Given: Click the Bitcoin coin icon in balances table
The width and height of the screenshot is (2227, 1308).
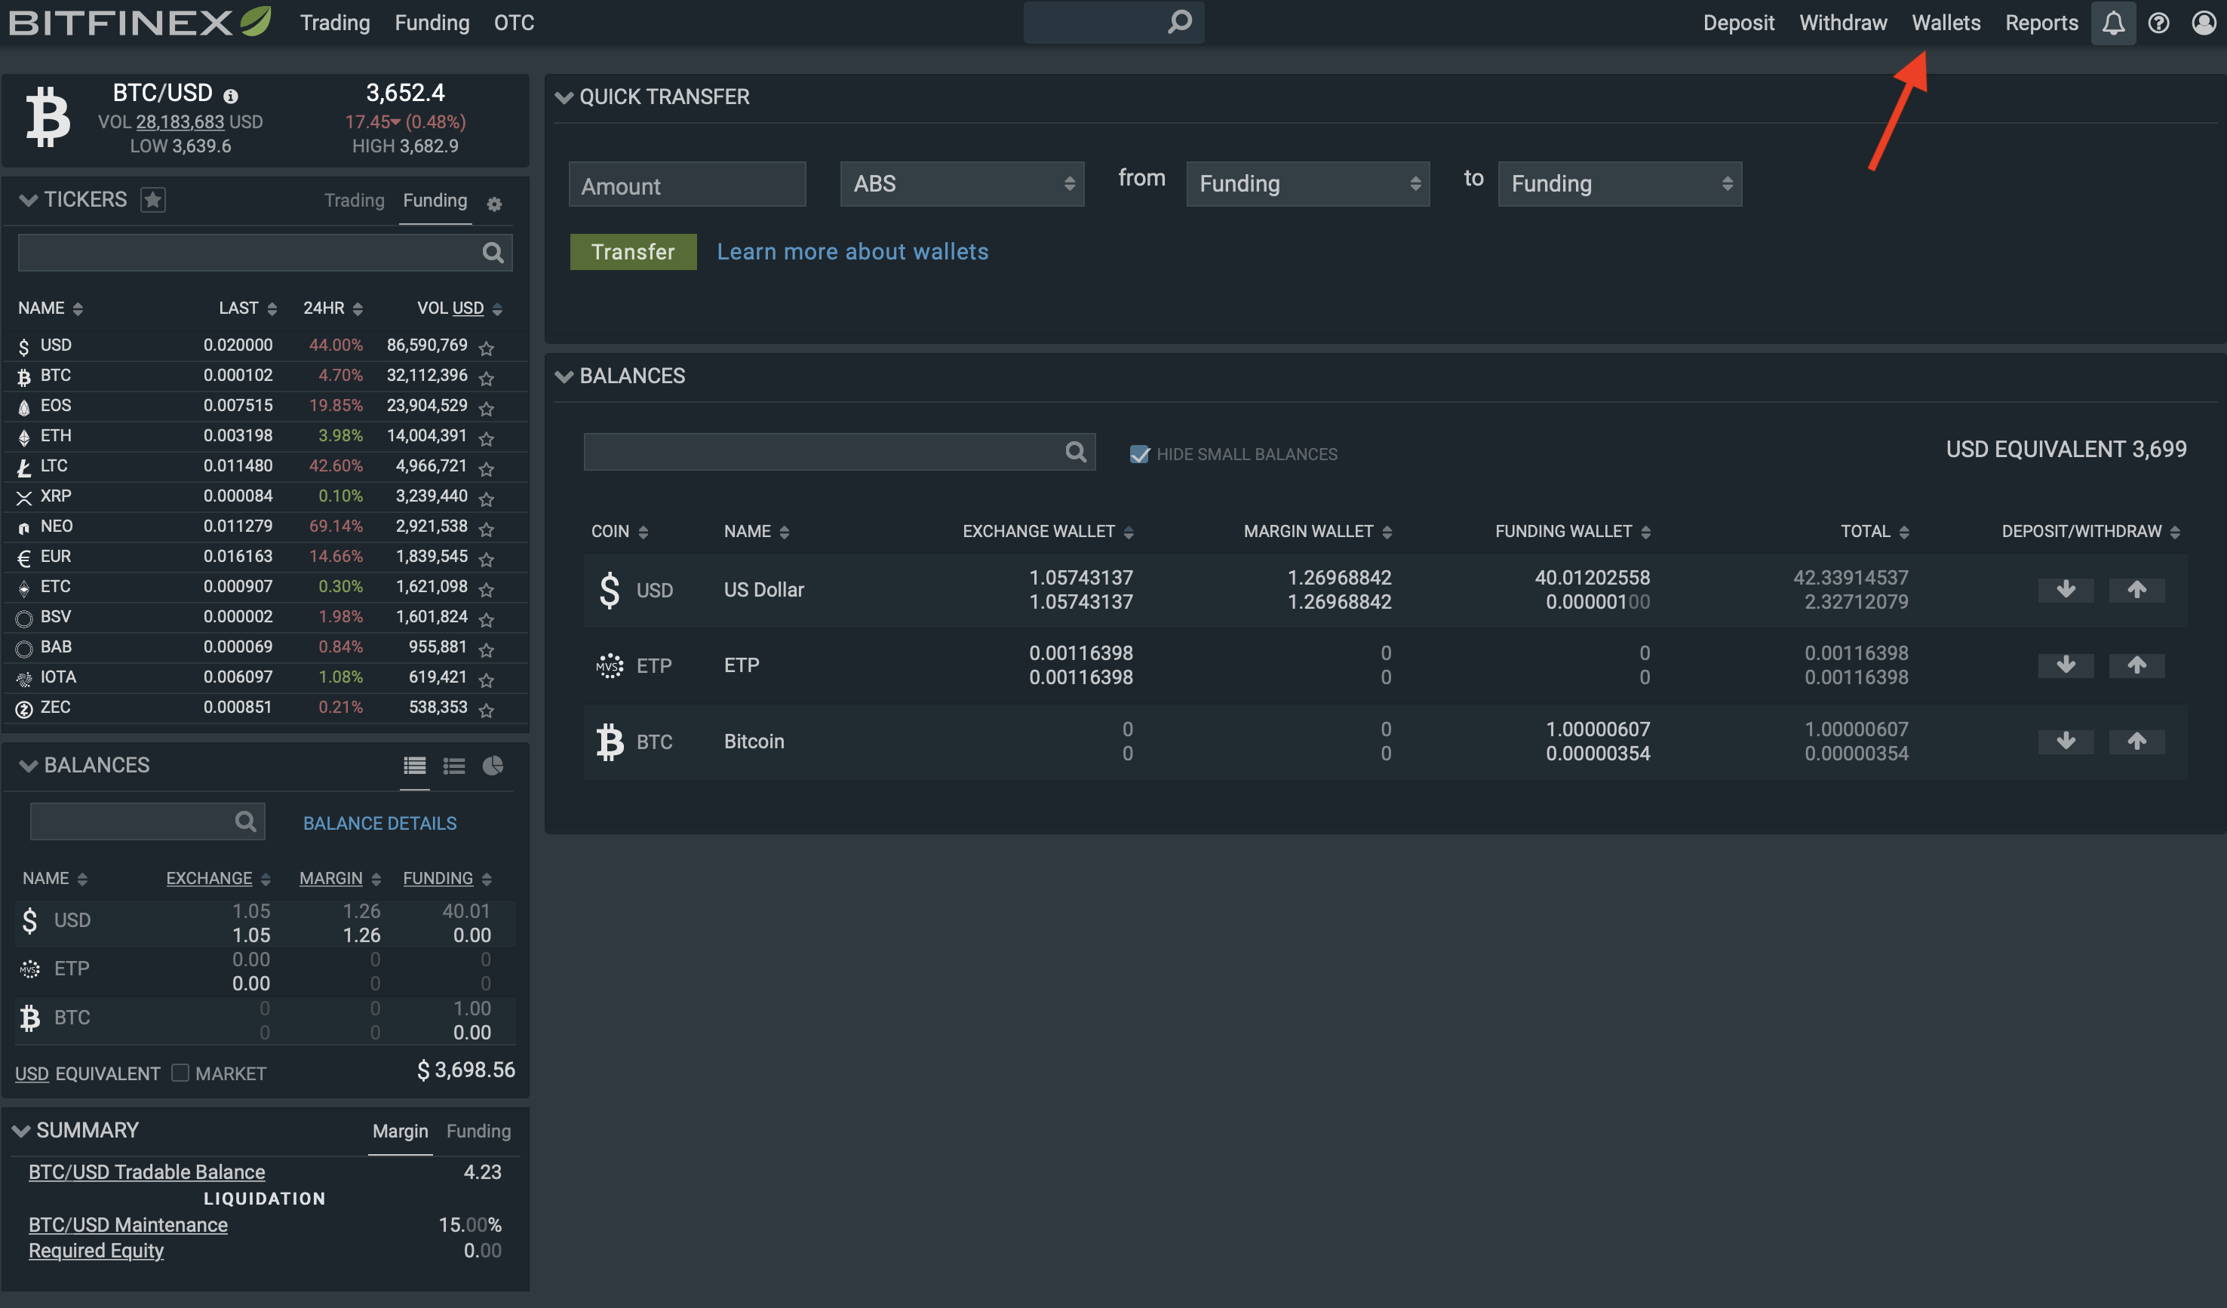Looking at the screenshot, I should (610, 742).
